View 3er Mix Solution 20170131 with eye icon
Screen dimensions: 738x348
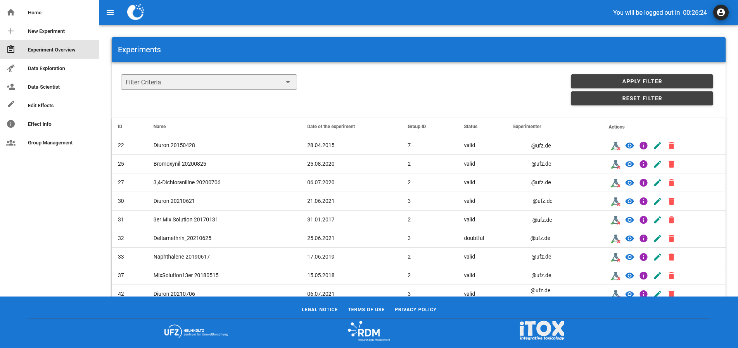(x=629, y=220)
